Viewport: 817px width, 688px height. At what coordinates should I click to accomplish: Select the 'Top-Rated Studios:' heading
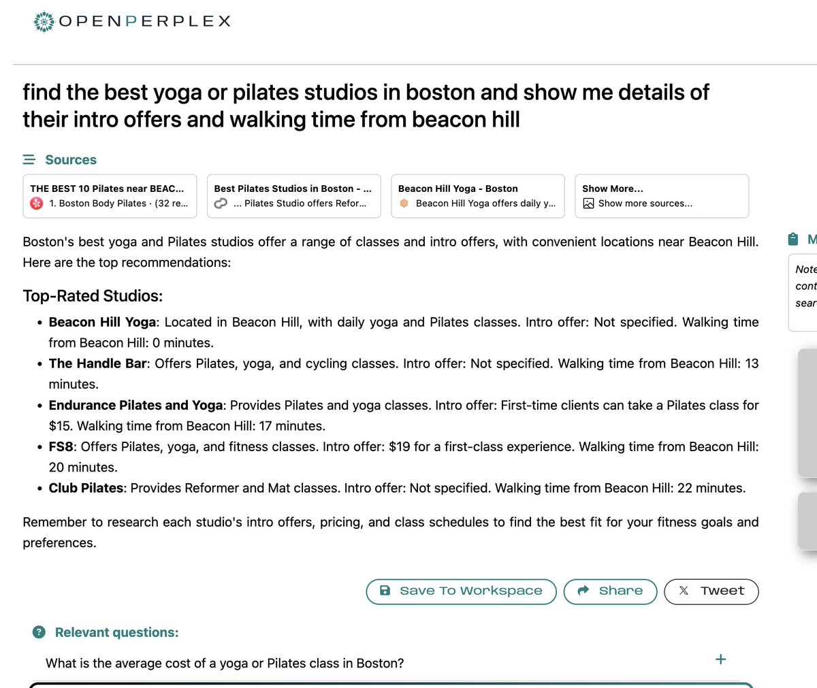click(93, 296)
